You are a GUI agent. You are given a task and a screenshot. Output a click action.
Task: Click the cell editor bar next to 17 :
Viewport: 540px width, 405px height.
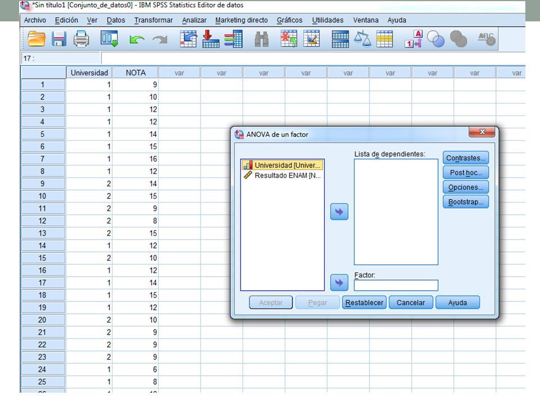tap(313, 58)
